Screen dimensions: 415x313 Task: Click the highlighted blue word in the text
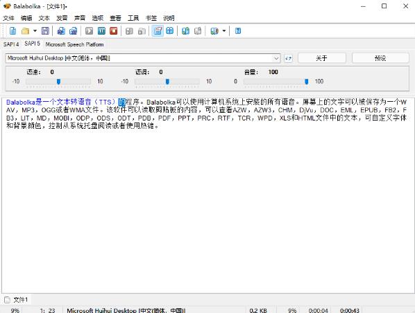(x=121, y=102)
